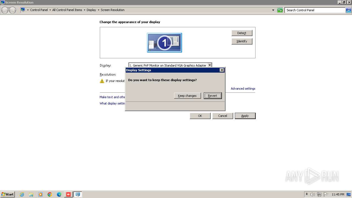Restore the Screen Resolution window
The width and height of the screenshot is (352, 198).
click(x=344, y=2)
